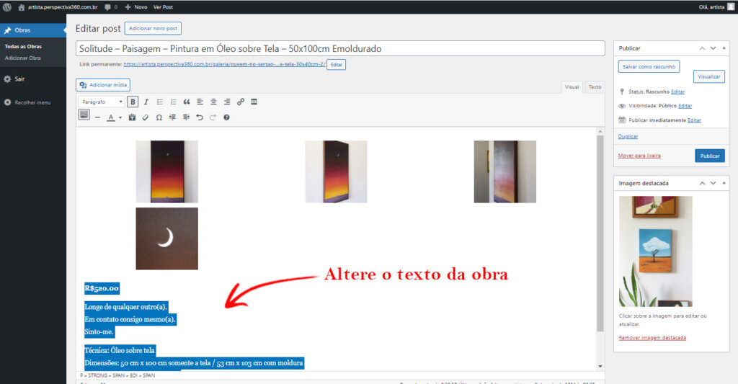Viewport: 738px width, 384px height.
Task: Click Mover para lixeira link
Action: (639, 156)
